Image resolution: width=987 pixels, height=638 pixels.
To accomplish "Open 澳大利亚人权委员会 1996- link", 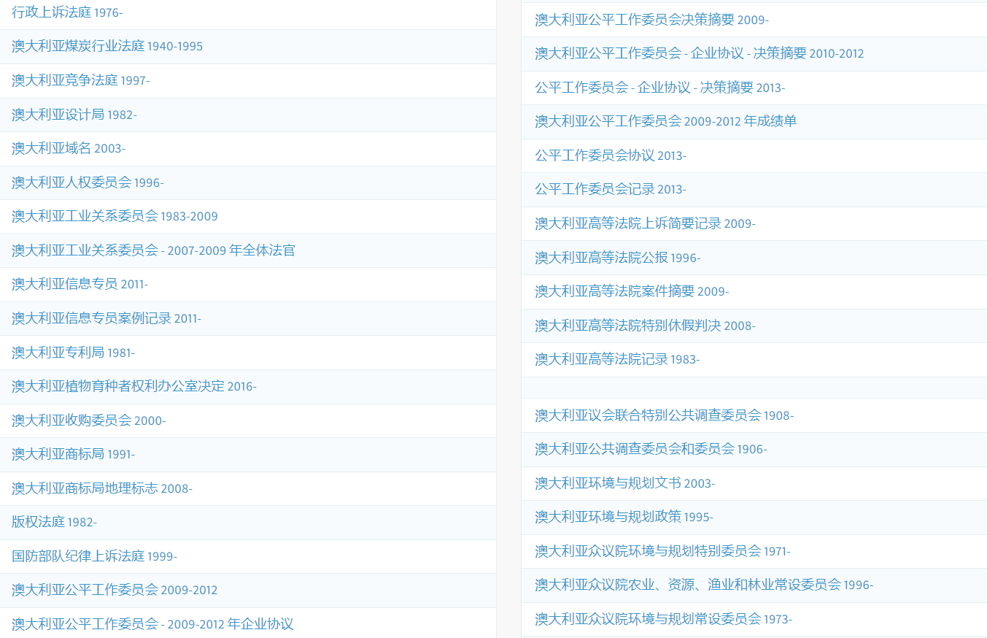I will pos(88,182).
